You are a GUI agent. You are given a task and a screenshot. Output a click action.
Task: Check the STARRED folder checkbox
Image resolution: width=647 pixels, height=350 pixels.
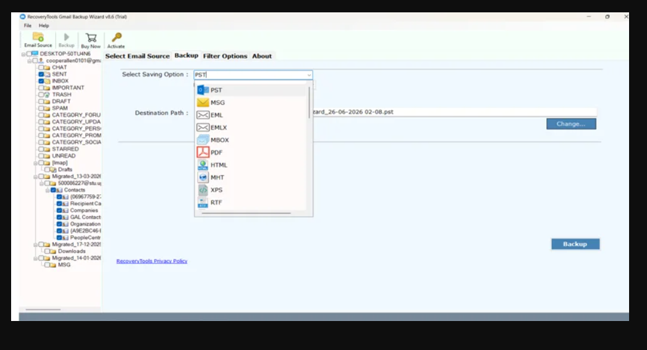pyautogui.click(x=41, y=149)
